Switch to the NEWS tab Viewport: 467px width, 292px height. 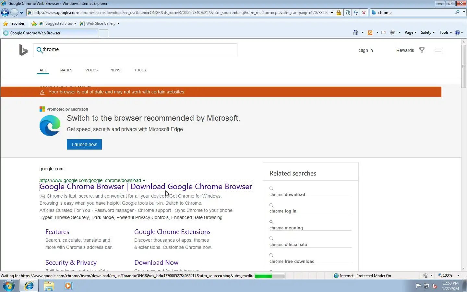[115, 70]
